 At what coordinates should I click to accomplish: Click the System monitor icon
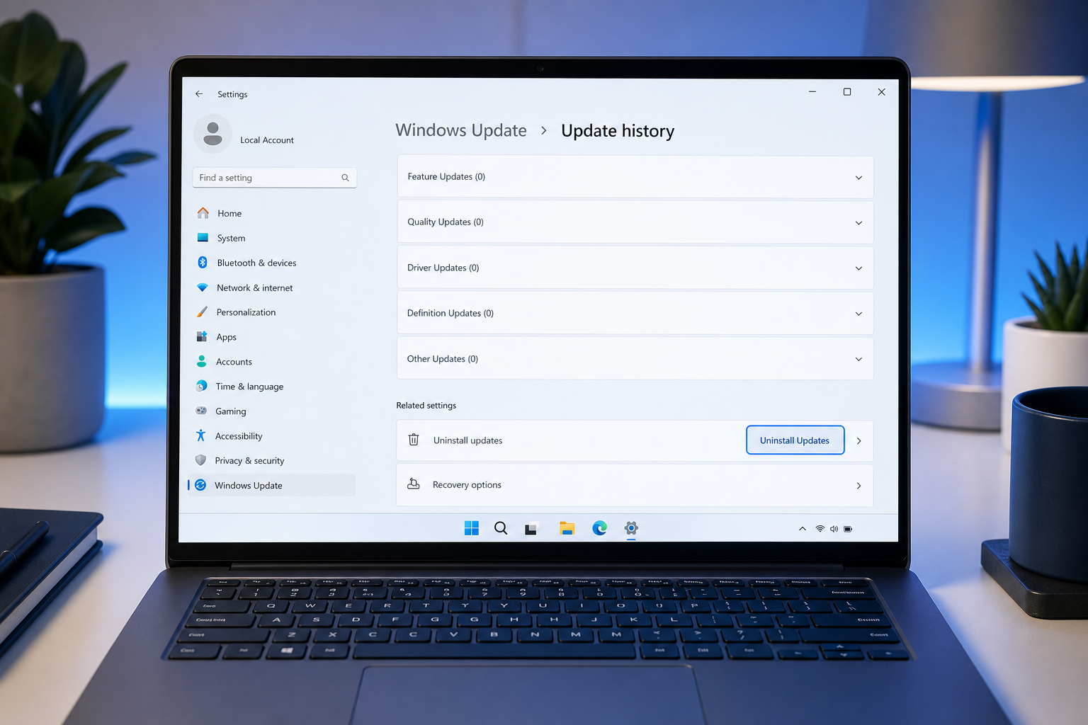203,238
